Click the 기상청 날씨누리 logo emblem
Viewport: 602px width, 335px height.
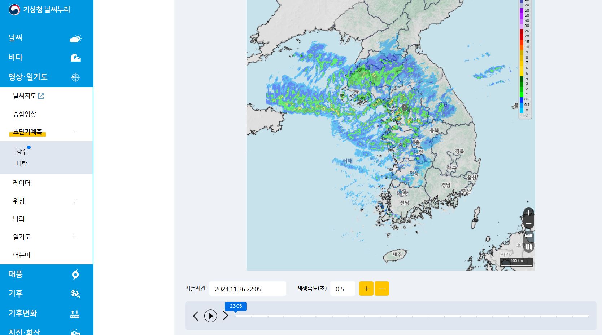click(x=14, y=9)
